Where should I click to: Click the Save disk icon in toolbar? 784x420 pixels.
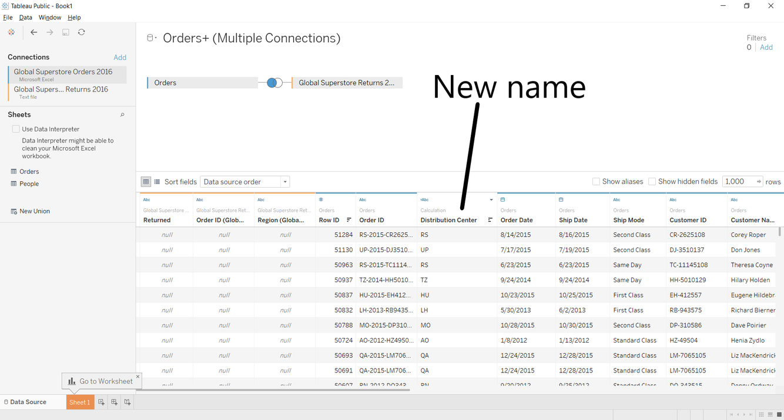tap(66, 32)
